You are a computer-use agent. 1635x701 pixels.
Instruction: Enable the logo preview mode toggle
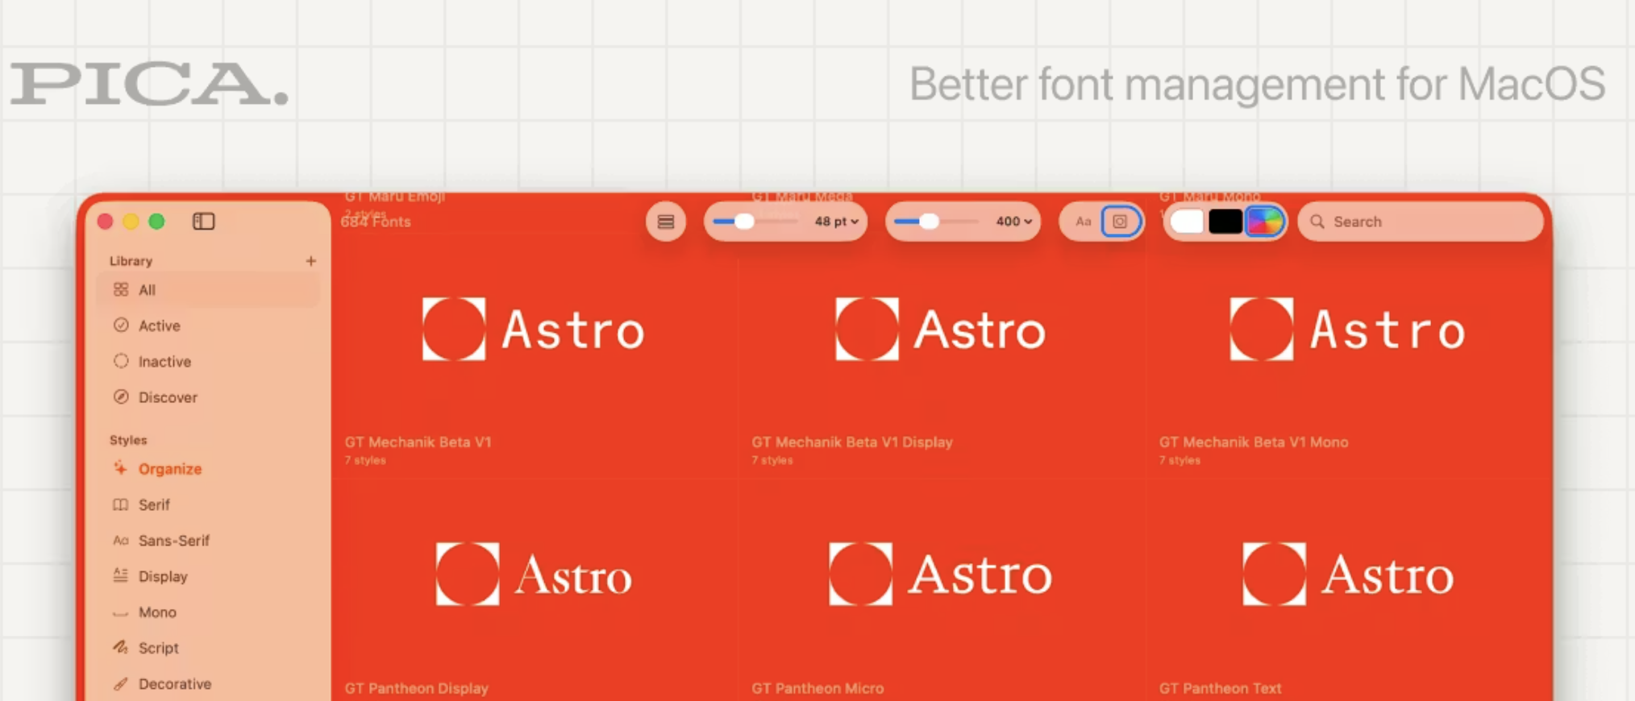click(x=1120, y=222)
